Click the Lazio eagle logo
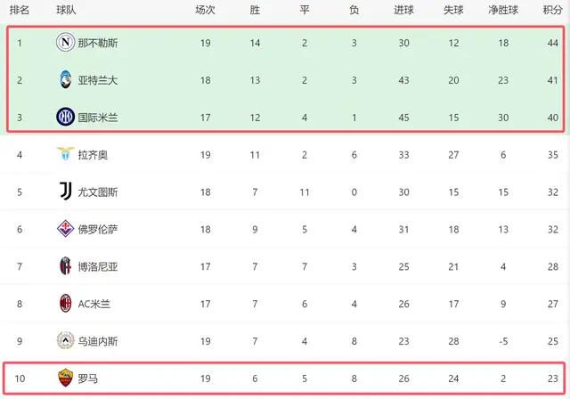 (x=65, y=154)
